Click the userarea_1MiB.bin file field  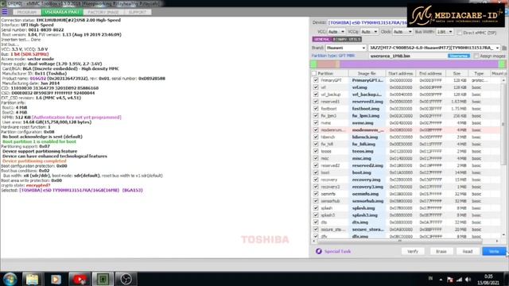pyautogui.click(x=408, y=56)
